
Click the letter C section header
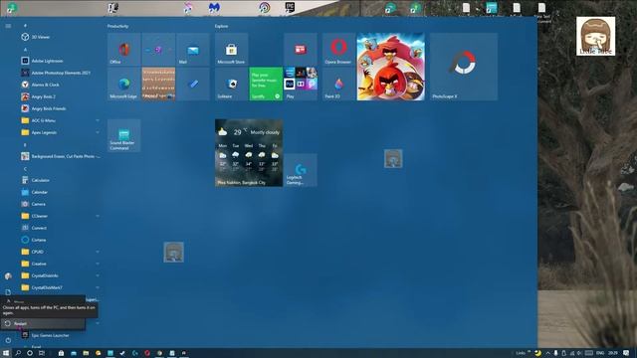click(25, 168)
